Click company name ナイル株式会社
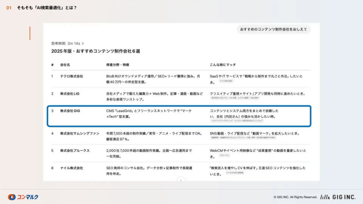363x204 pixels. pos(71,168)
